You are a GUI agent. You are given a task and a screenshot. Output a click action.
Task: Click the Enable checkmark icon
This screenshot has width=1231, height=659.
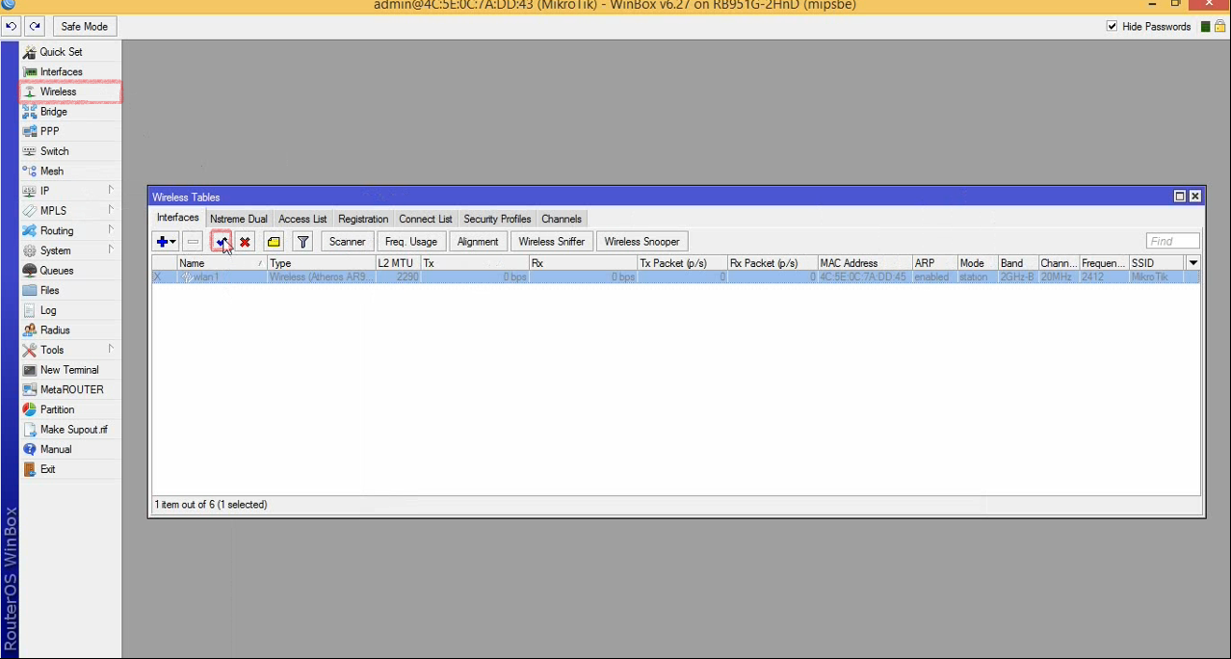(x=222, y=242)
